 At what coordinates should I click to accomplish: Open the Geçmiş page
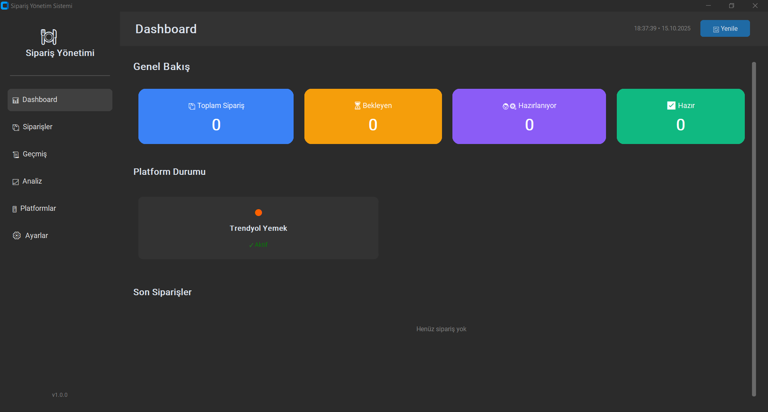(60, 154)
